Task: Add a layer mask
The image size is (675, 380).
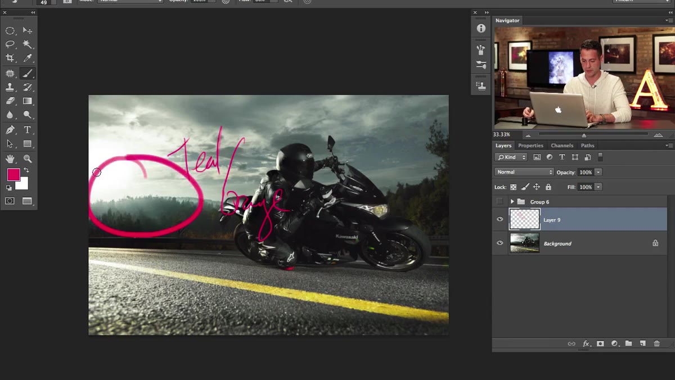Action: tap(600, 343)
